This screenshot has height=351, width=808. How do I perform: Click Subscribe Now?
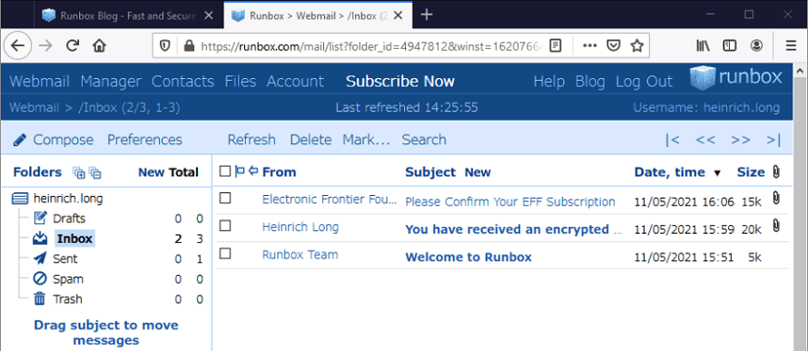pyautogui.click(x=400, y=82)
